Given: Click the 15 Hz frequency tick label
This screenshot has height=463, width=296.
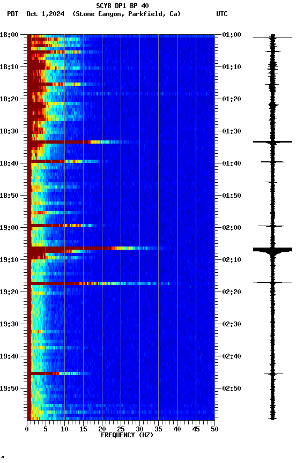Looking at the screenshot, I should point(83,429).
